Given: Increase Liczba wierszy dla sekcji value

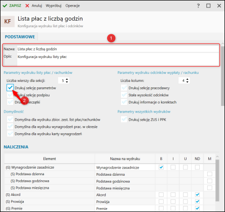Looking at the screenshot, I should 67,79.
